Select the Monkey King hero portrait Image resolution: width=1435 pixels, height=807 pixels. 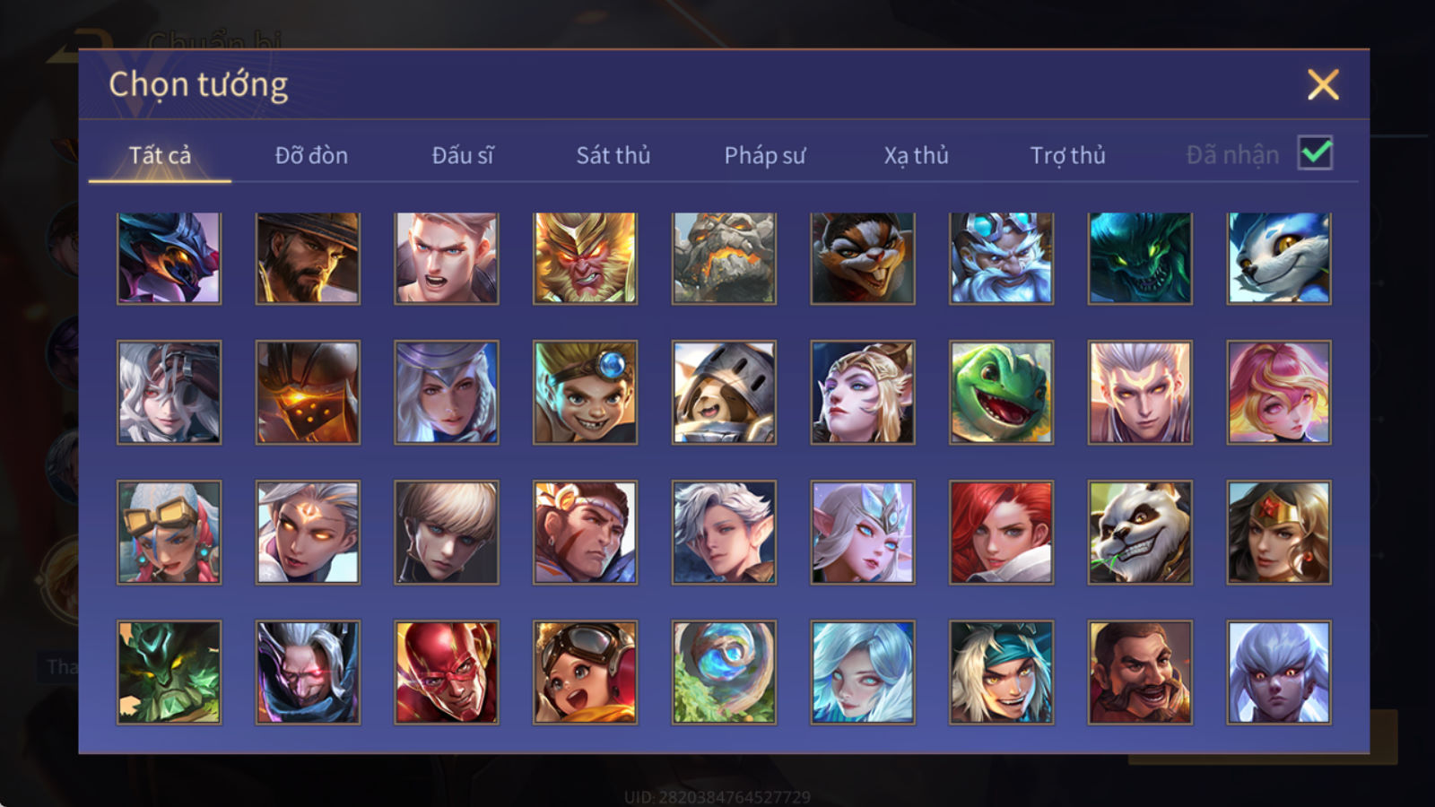pos(585,258)
